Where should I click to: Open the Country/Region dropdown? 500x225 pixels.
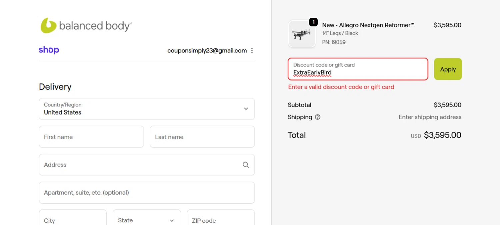pos(147,109)
